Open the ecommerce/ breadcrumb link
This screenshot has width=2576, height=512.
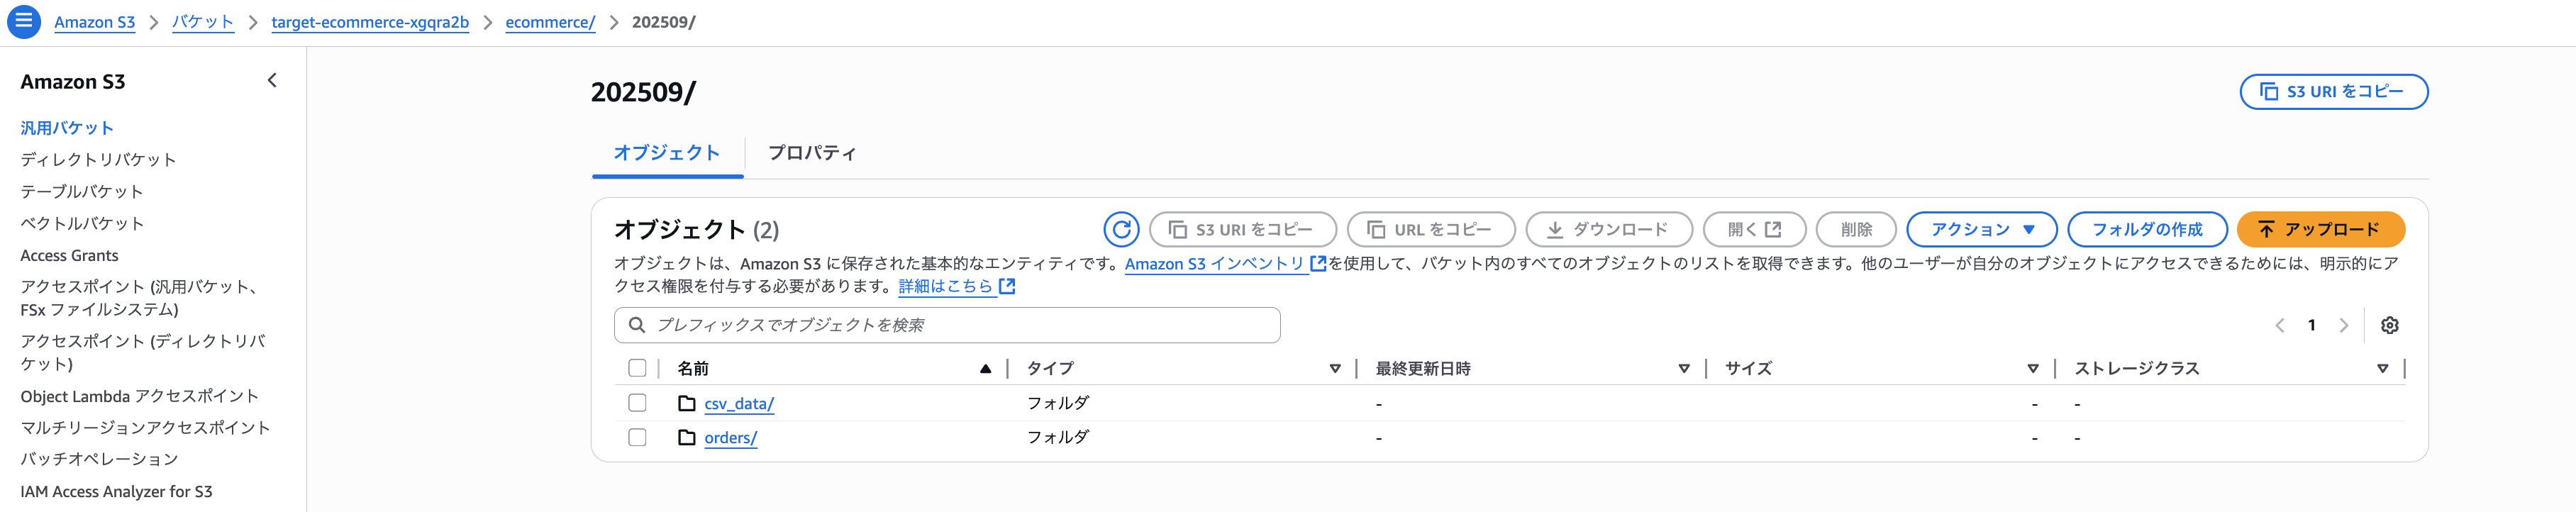pos(550,22)
